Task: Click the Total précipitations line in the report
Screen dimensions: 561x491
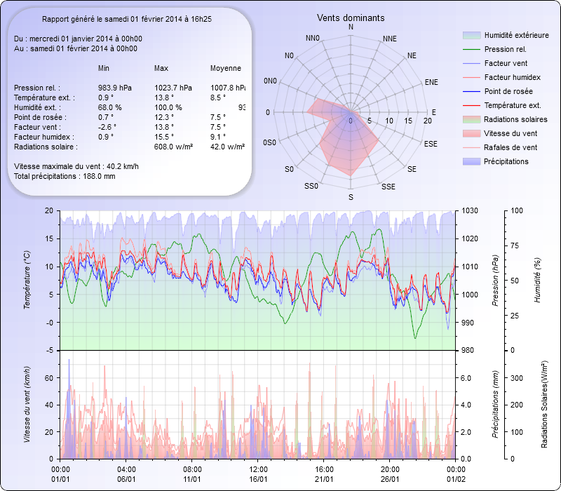Action: [x=65, y=176]
